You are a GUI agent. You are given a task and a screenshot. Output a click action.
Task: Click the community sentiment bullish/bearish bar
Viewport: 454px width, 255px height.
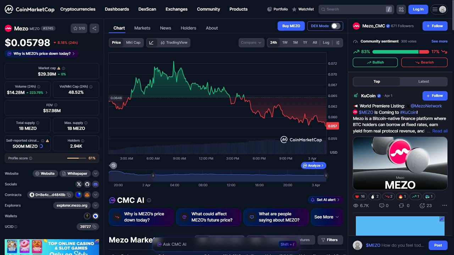tap(401, 52)
